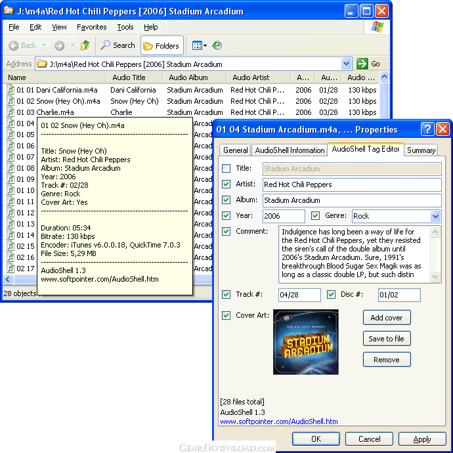Viewport: 453px width, 453px height.
Task: Uncheck the Cover Art checkbox
Action: tap(226, 315)
